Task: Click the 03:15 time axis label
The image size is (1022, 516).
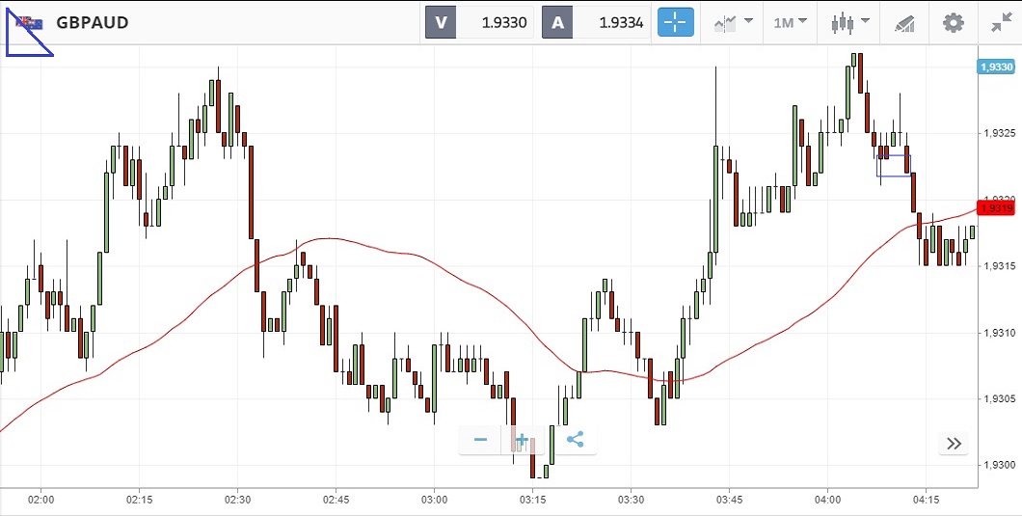Action: tap(532, 501)
